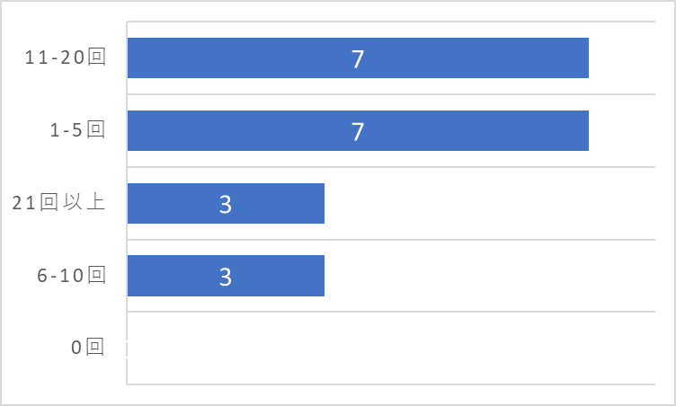676x406 pixels.
Task: Click the 6-10回 axis label
Action: pos(71,276)
